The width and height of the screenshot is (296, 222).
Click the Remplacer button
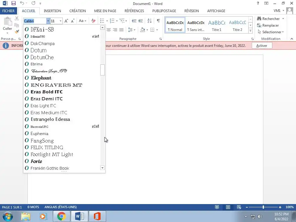(x=268, y=25)
